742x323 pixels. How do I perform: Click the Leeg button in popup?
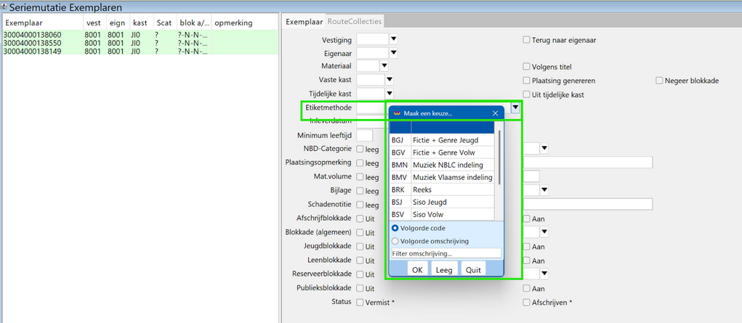(x=443, y=269)
